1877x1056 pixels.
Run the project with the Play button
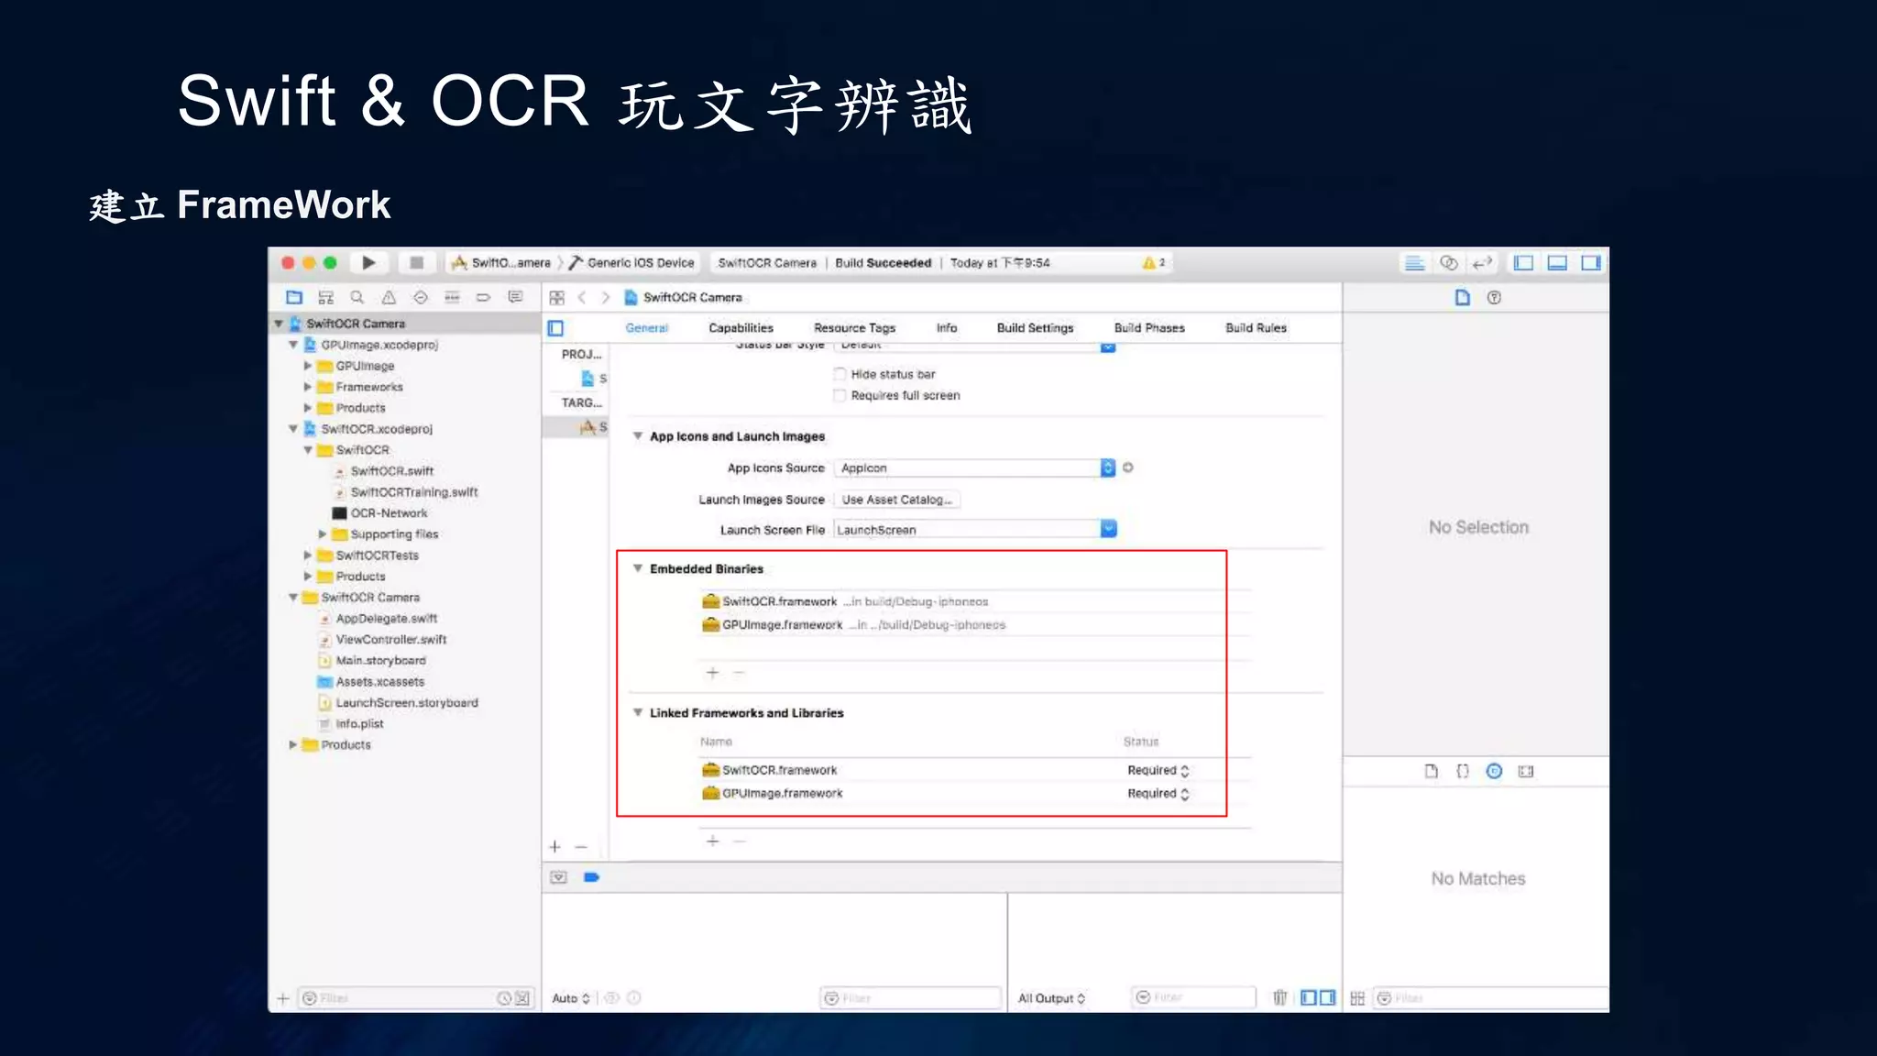point(368,263)
